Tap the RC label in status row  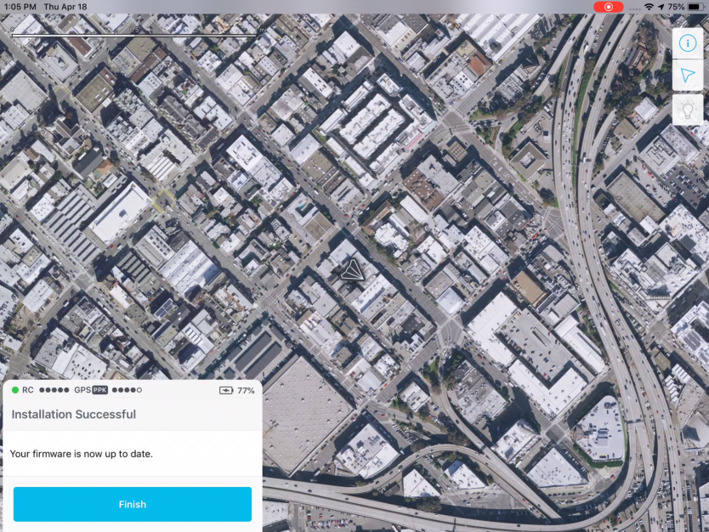(27, 389)
